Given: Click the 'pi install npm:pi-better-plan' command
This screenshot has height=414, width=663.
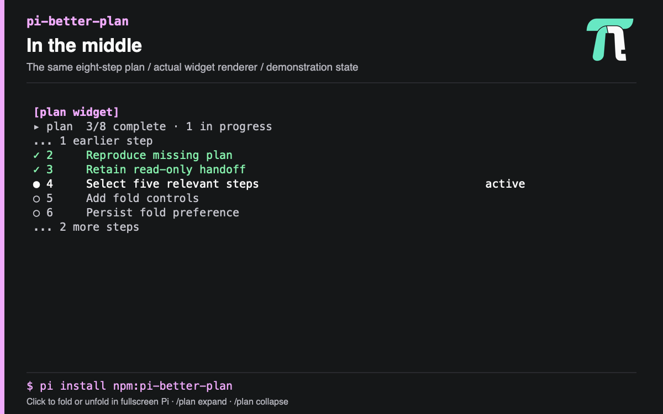Looking at the screenshot, I should point(136,386).
